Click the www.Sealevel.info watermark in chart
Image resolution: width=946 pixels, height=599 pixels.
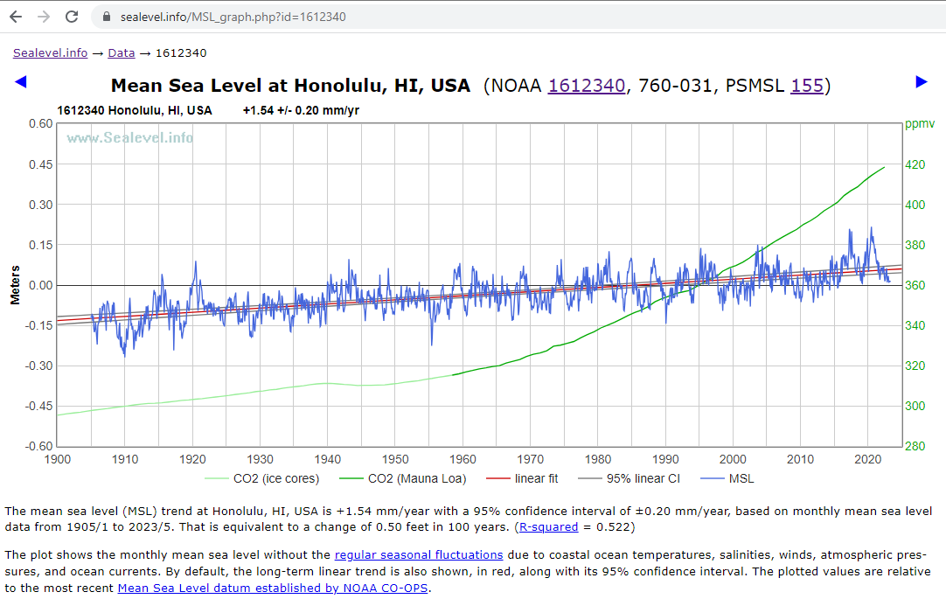[x=130, y=137]
